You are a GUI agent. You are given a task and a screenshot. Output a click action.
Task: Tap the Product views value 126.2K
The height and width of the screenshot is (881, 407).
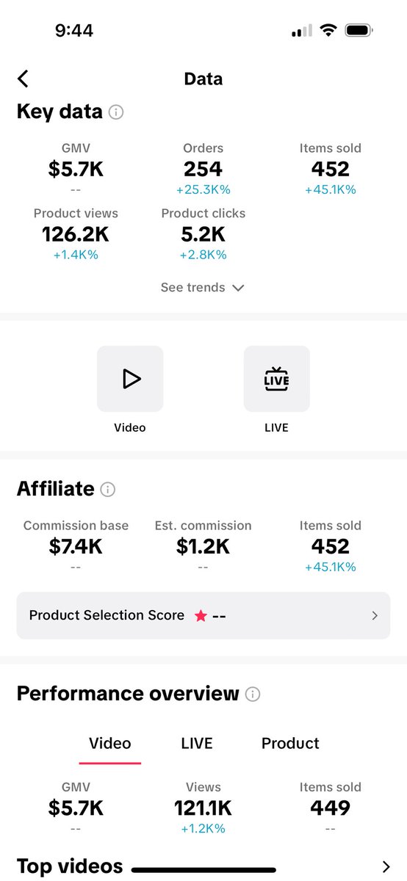coord(76,235)
